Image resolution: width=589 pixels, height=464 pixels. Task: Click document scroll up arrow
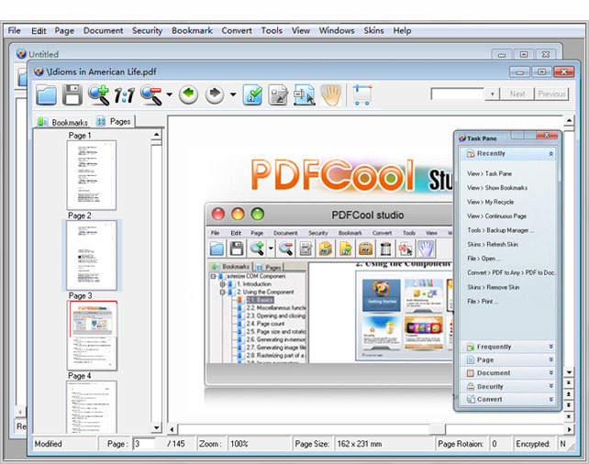point(569,120)
